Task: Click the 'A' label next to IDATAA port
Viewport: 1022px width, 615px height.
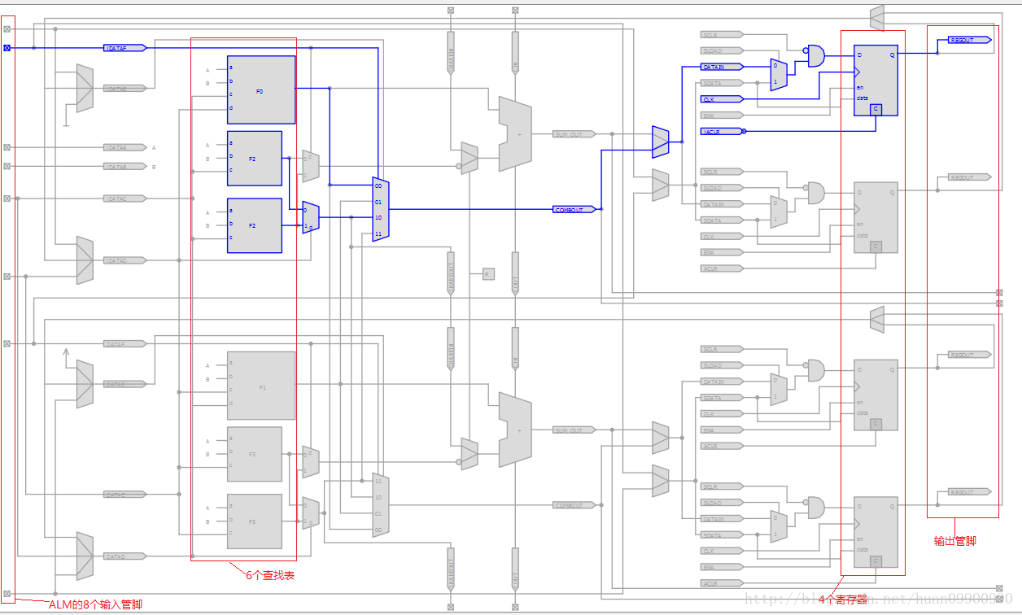Action: coord(154,147)
